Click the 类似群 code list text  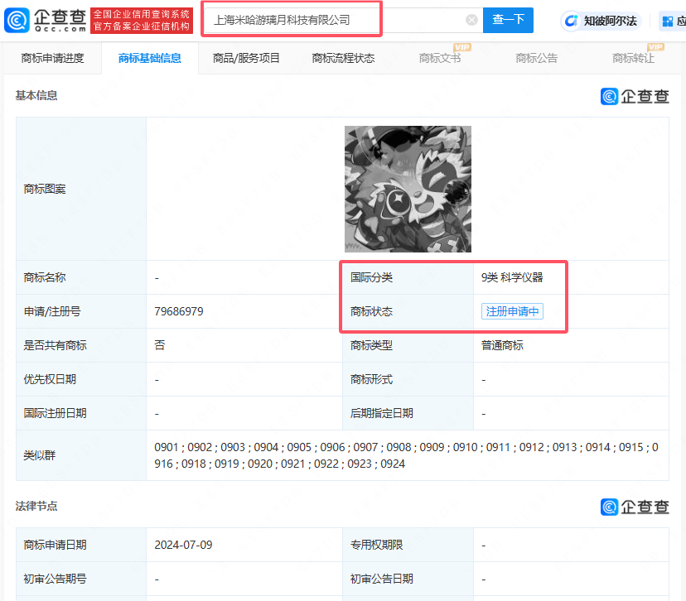coord(407,455)
